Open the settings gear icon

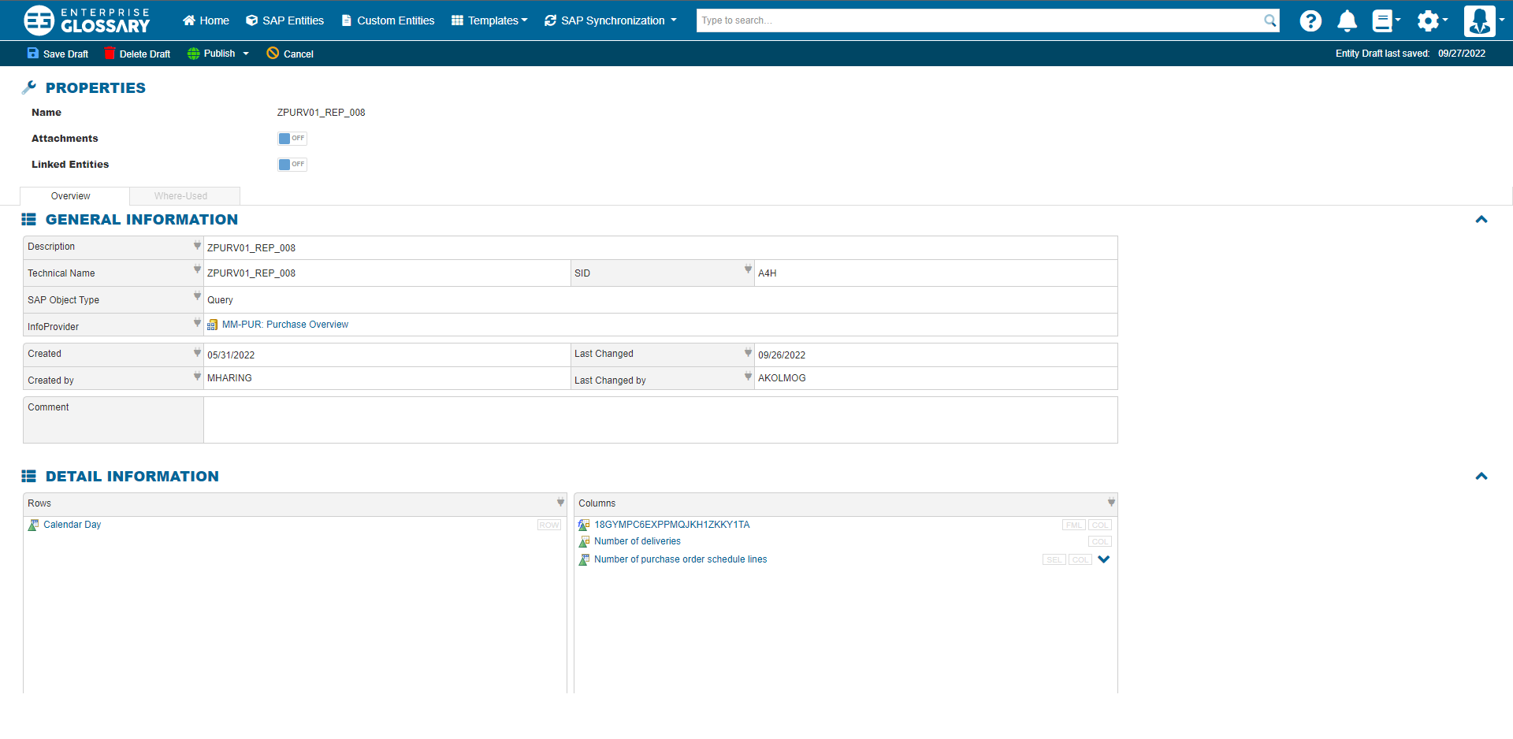point(1428,21)
